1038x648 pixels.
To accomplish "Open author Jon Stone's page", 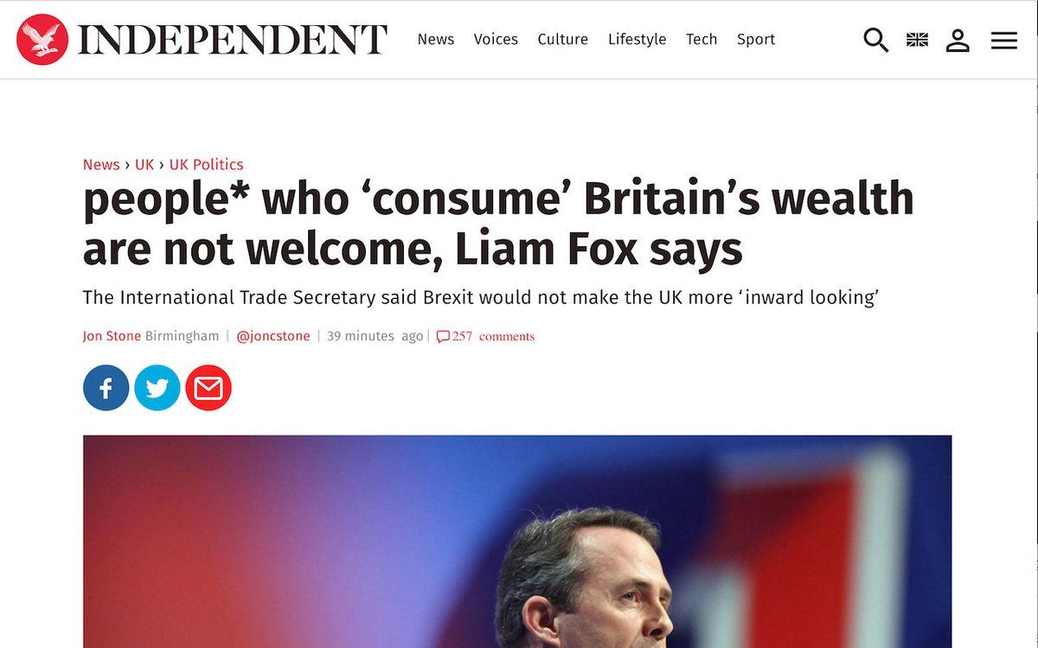I will (x=112, y=336).
